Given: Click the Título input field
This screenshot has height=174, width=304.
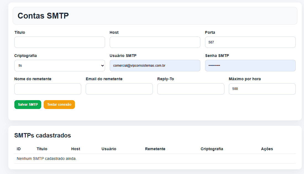Looking at the screenshot, I should pos(59,42).
